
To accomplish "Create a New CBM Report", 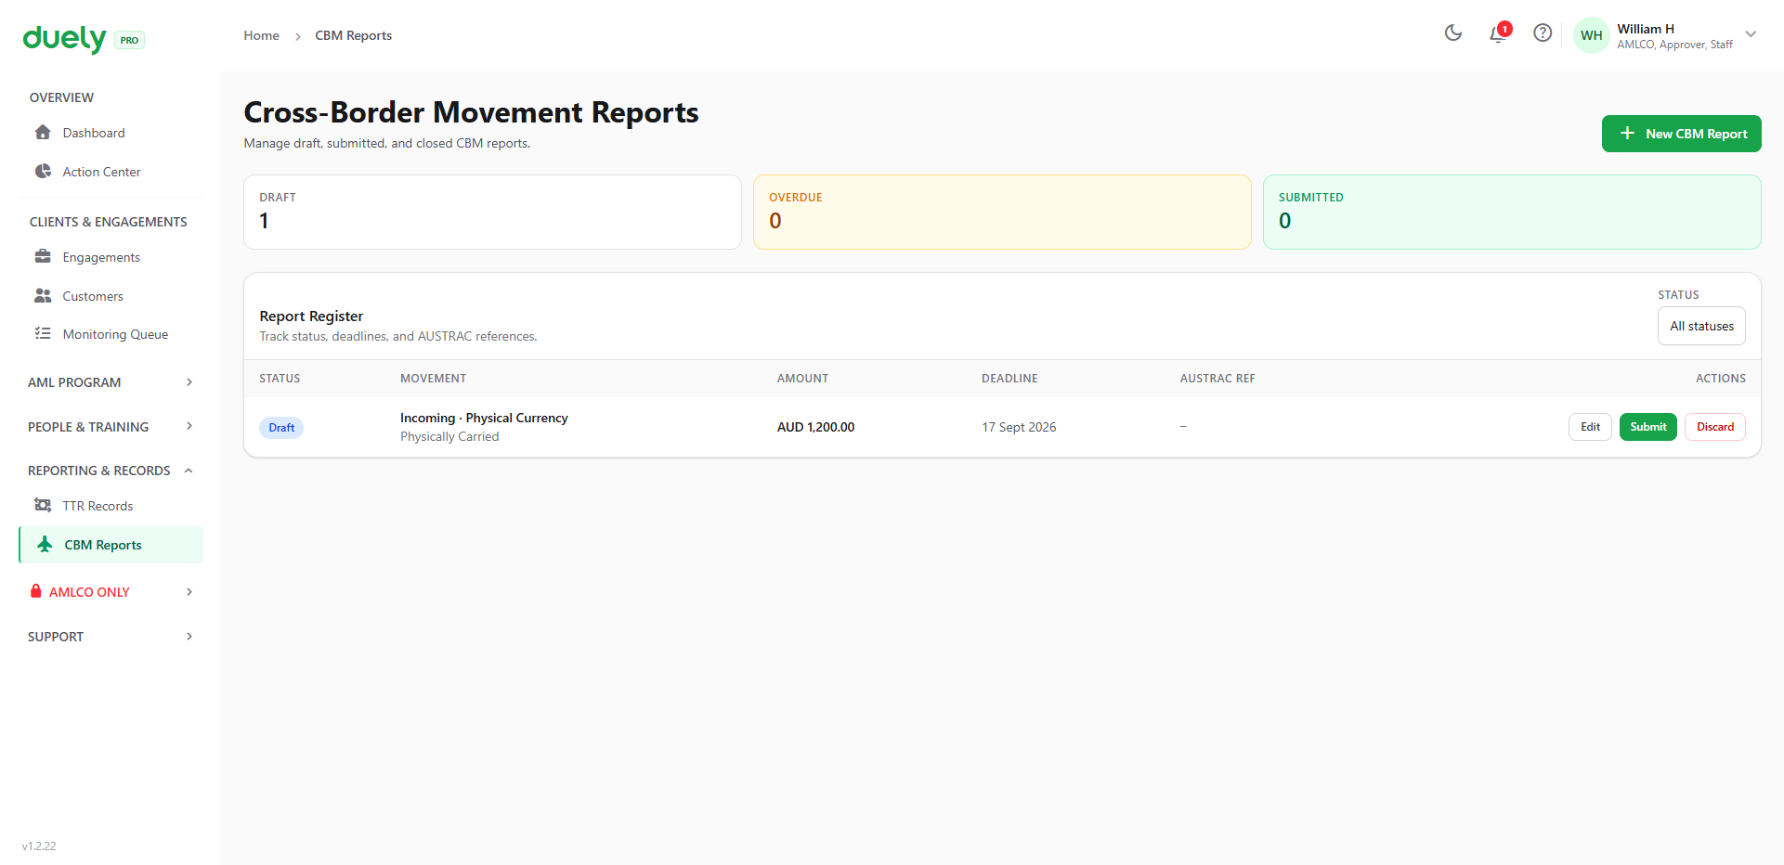I will click(x=1681, y=134).
